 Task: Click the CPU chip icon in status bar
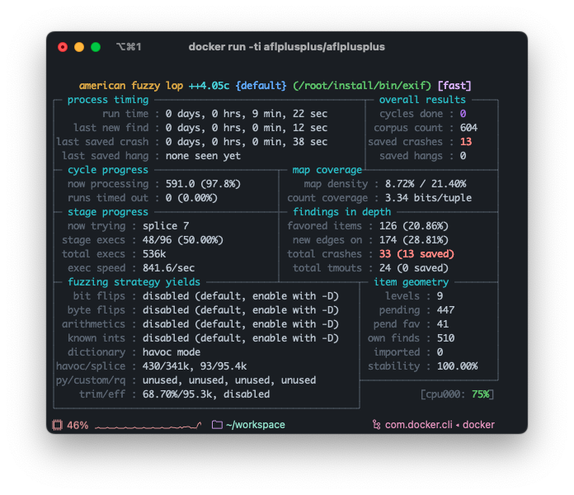click(x=57, y=425)
